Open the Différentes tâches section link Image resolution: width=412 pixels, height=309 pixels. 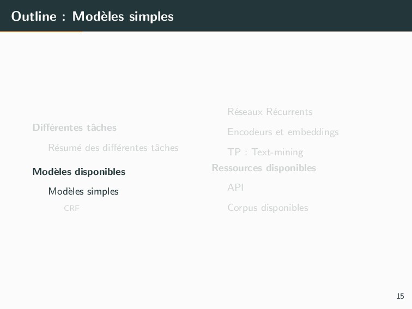click(x=75, y=128)
